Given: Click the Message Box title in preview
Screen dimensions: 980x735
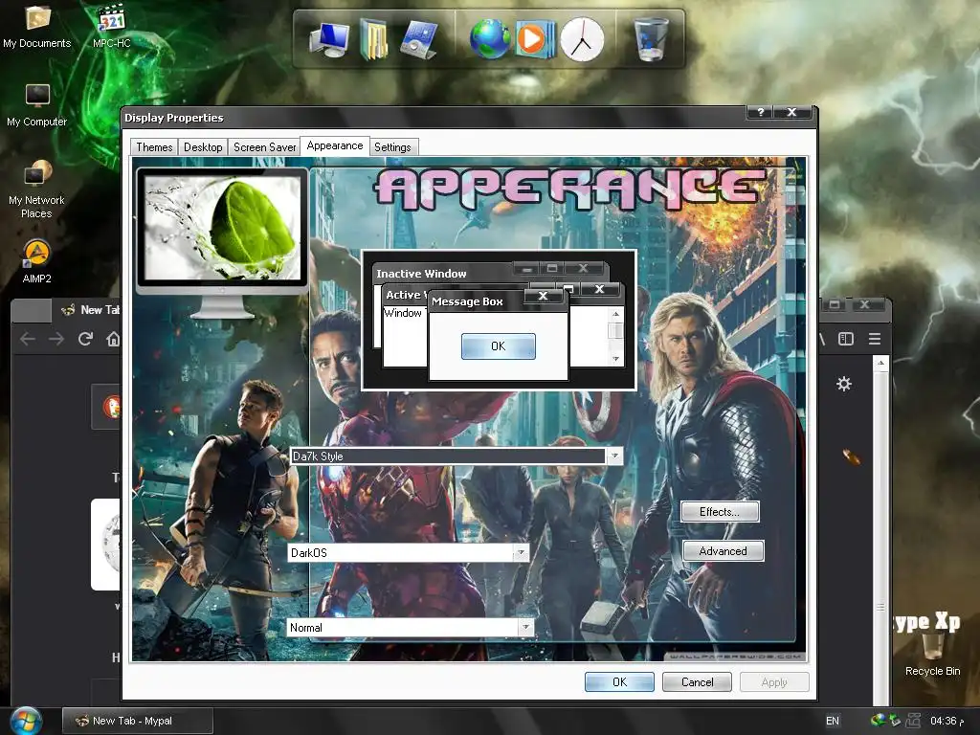Looking at the screenshot, I should (x=467, y=301).
